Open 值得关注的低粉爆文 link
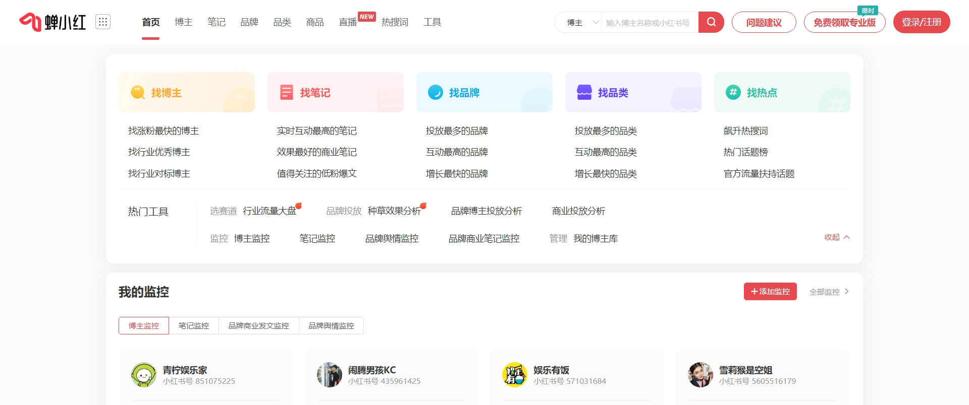This screenshot has width=969, height=405. tap(316, 174)
